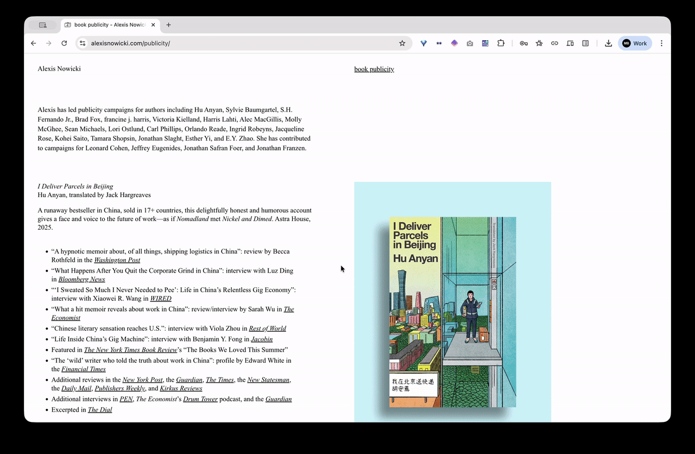Open a new tab with the plus button
This screenshot has height=454, width=695.
coord(168,24)
